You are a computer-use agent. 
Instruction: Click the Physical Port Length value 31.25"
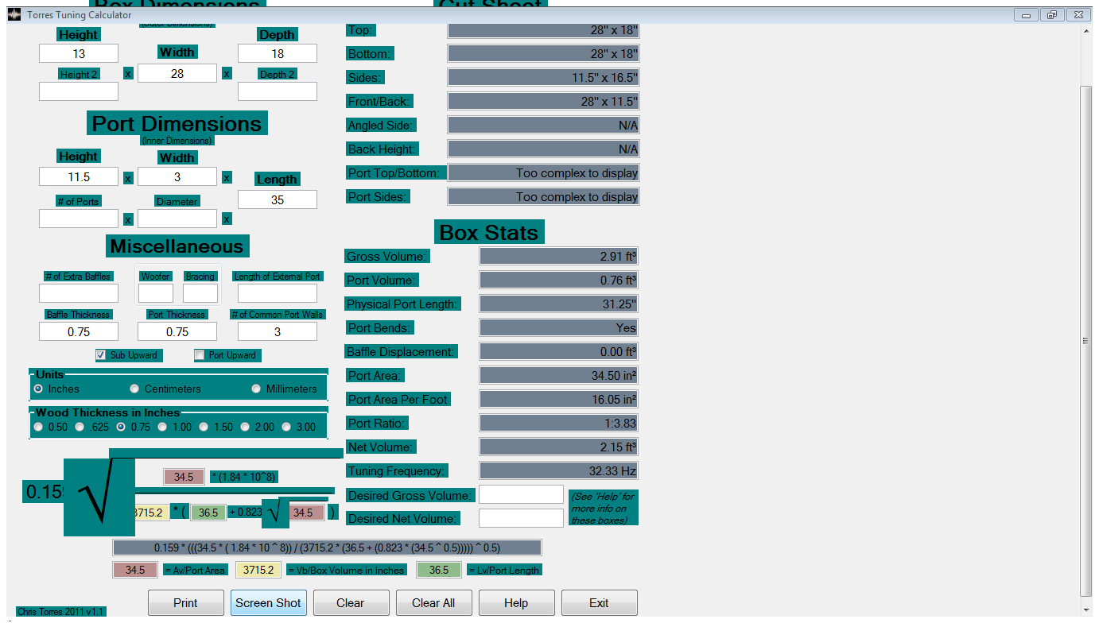pos(559,304)
